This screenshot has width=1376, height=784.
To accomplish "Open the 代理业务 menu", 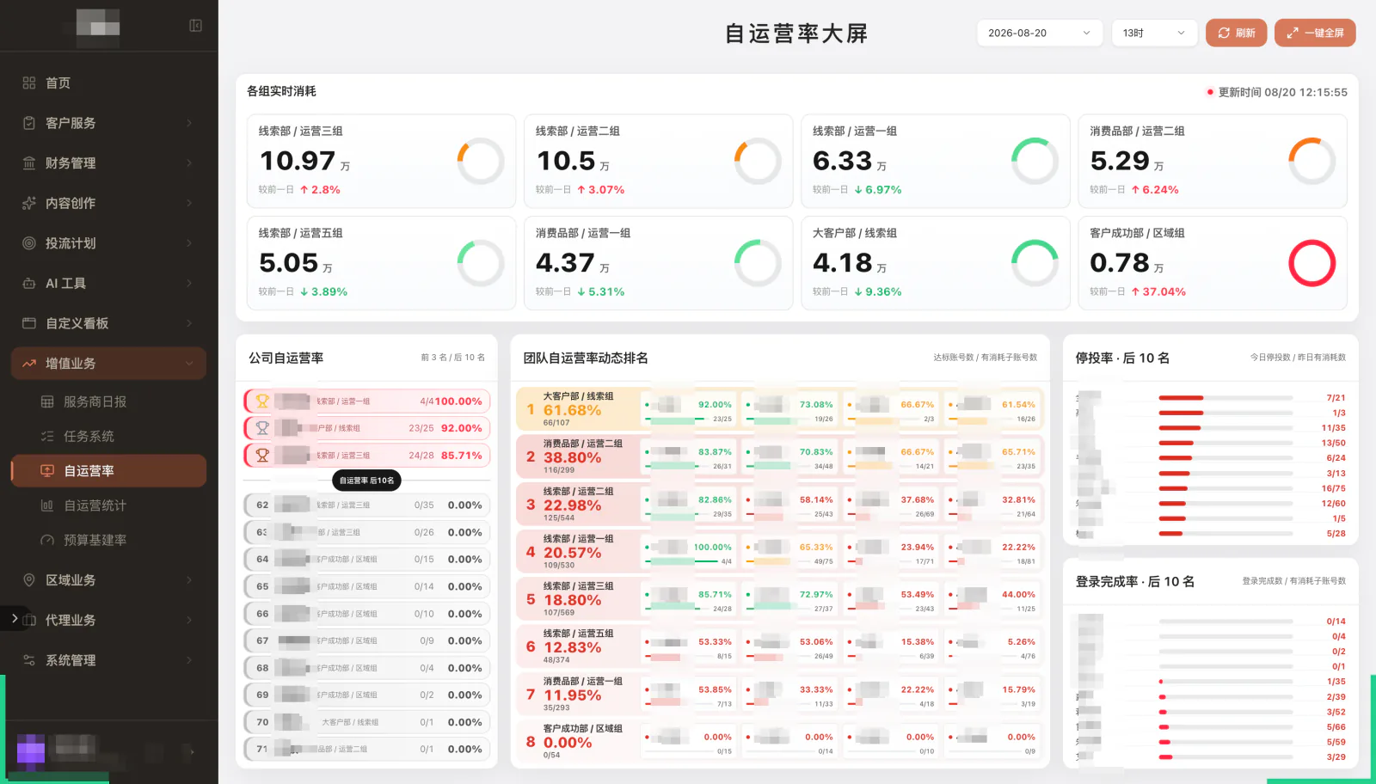I will tap(108, 620).
